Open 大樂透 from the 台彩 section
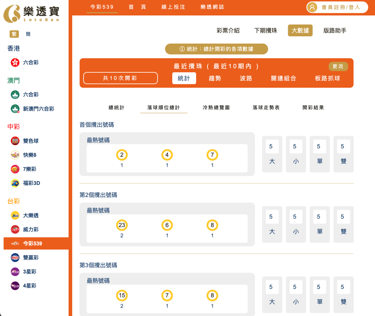 coord(15,215)
